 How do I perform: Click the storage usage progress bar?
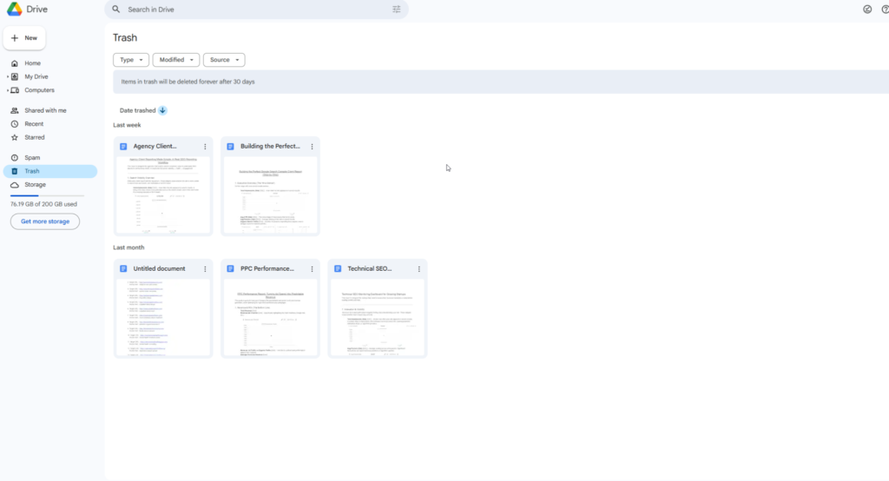[x=47, y=195]
